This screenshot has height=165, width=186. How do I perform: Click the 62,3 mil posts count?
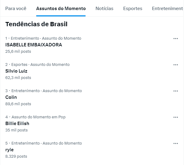click(18, 78)
